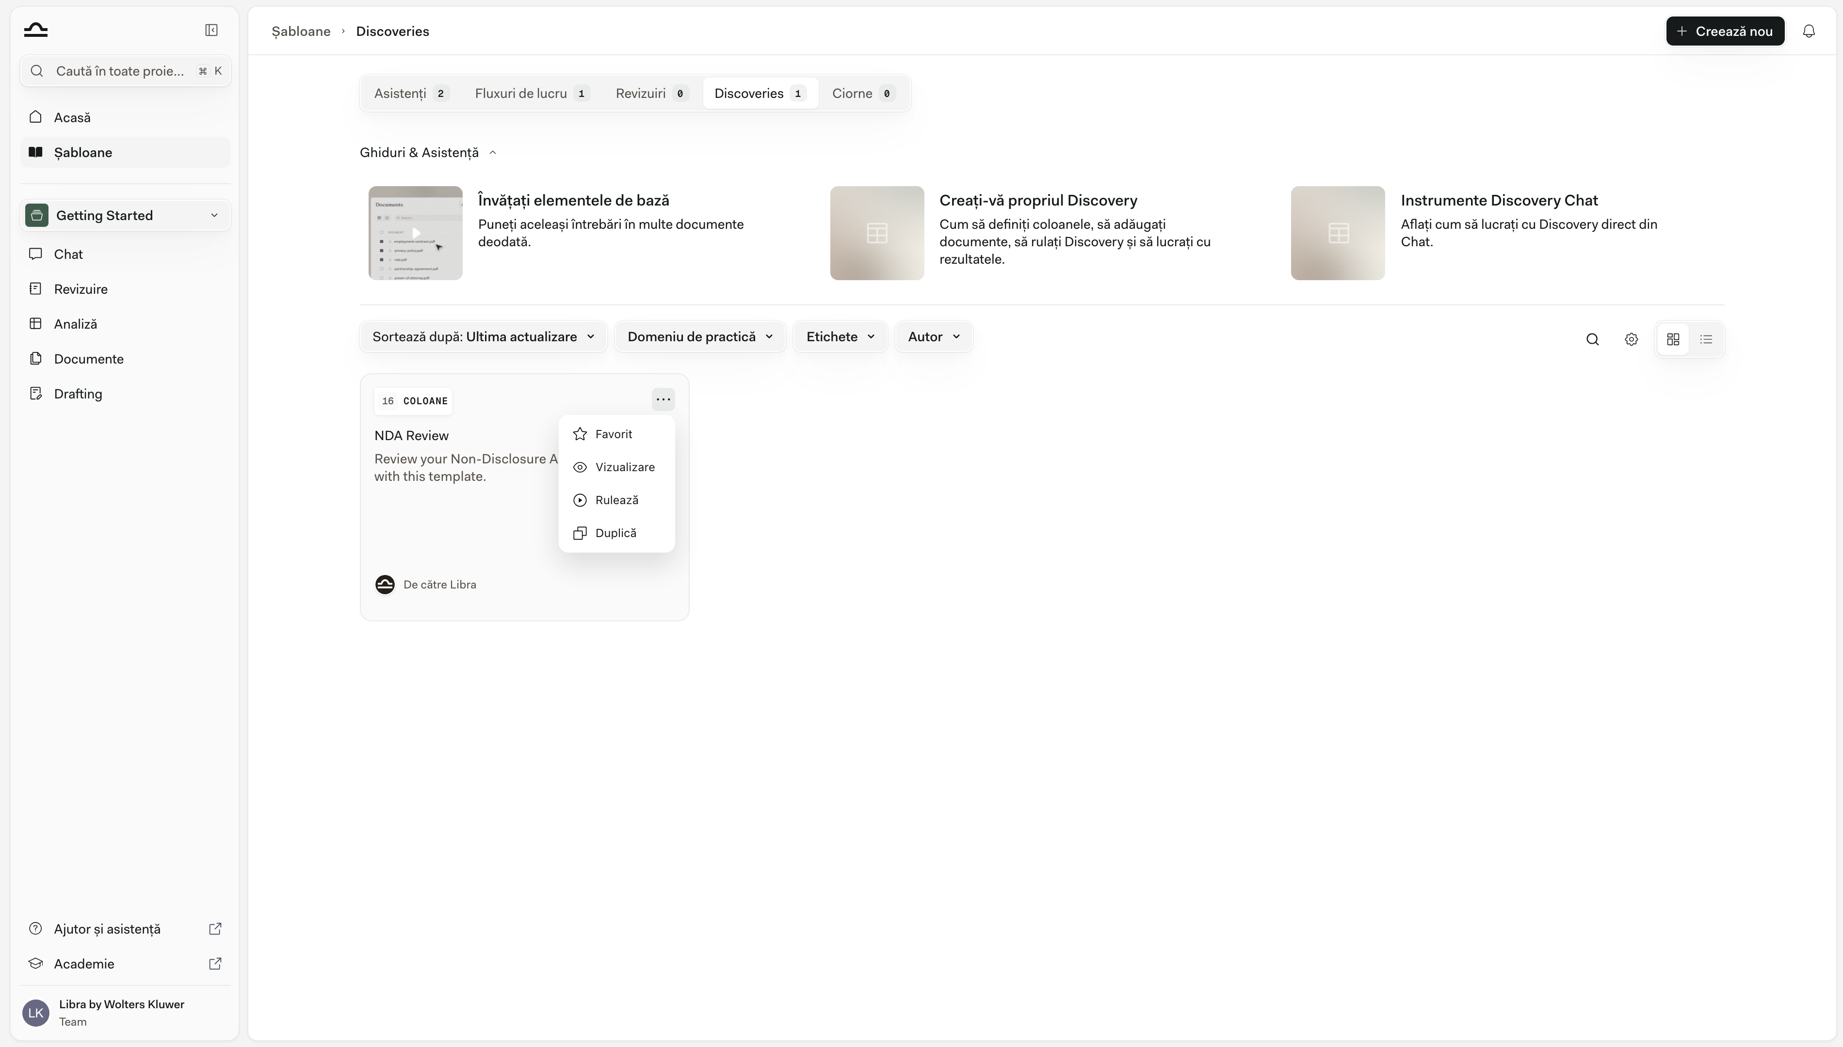Switch to the Fluxuri de lucru tab
The image size is (1843, 1047).
532,94
